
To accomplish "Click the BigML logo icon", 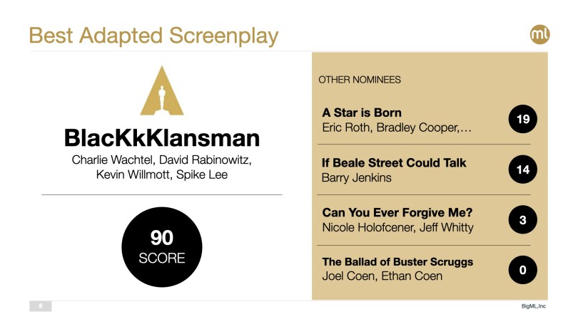I will click(x=539, y=34).
